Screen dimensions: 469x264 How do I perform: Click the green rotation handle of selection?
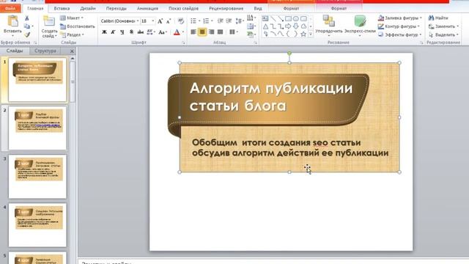pyautogui.click(x=289, y=54)
